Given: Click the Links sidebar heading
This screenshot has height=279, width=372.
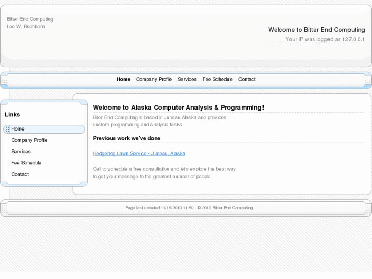Looking at the screenshot, I should (12, 115).
